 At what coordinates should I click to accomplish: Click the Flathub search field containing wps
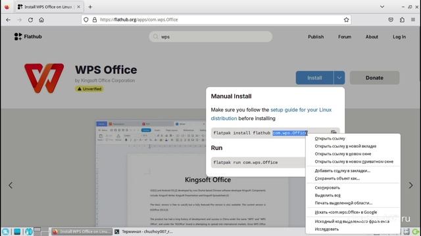point(210,37)
